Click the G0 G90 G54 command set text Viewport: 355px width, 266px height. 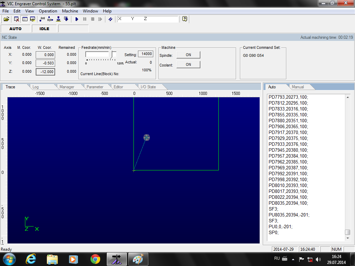(x=253, y=55)
